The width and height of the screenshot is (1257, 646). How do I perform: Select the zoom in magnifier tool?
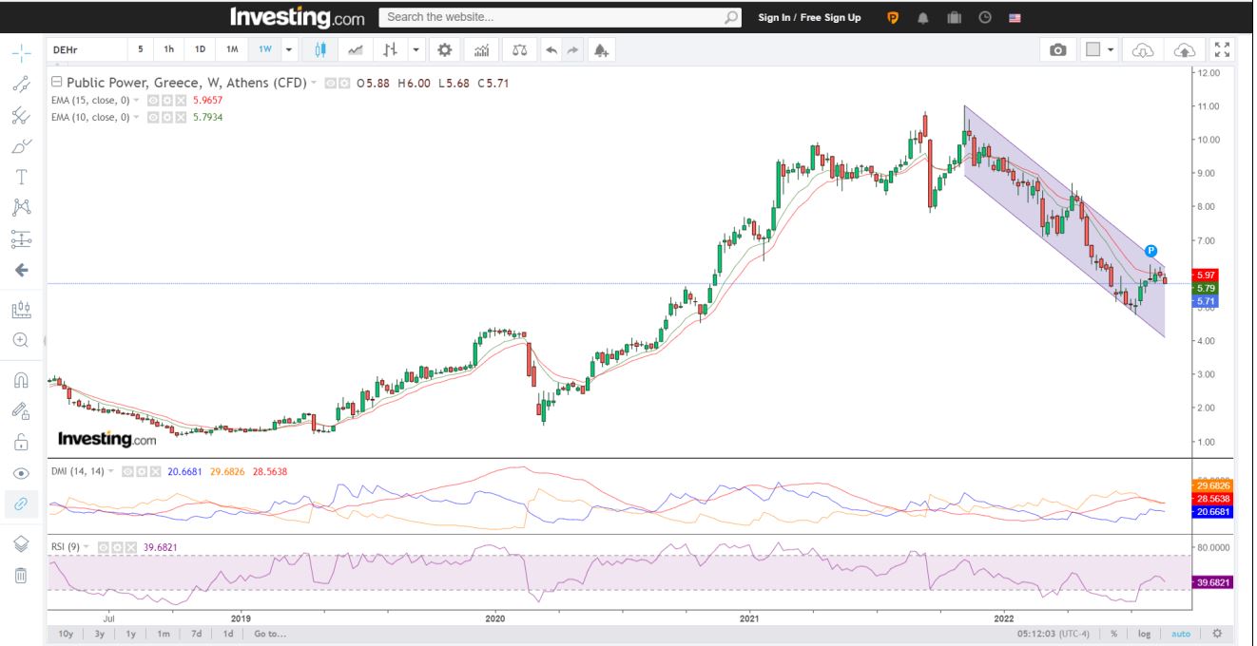tap(21, 339)
